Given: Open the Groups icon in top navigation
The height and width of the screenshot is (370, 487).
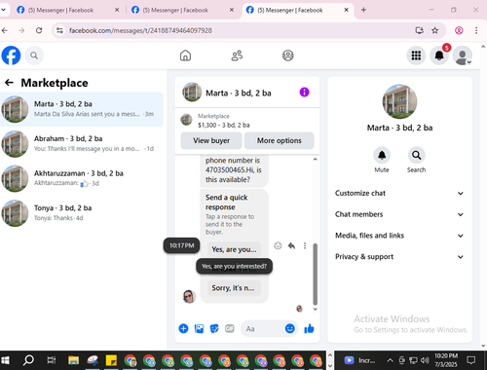Looking at the screenshot, I should tap(288, 55).
